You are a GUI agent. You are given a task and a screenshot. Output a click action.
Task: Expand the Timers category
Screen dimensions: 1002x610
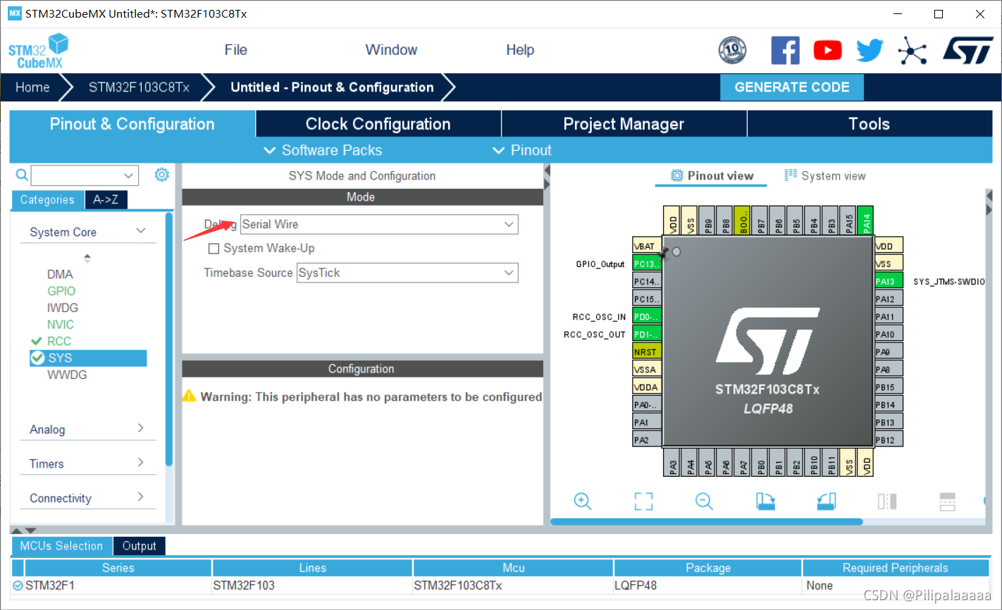coord(140,462)
